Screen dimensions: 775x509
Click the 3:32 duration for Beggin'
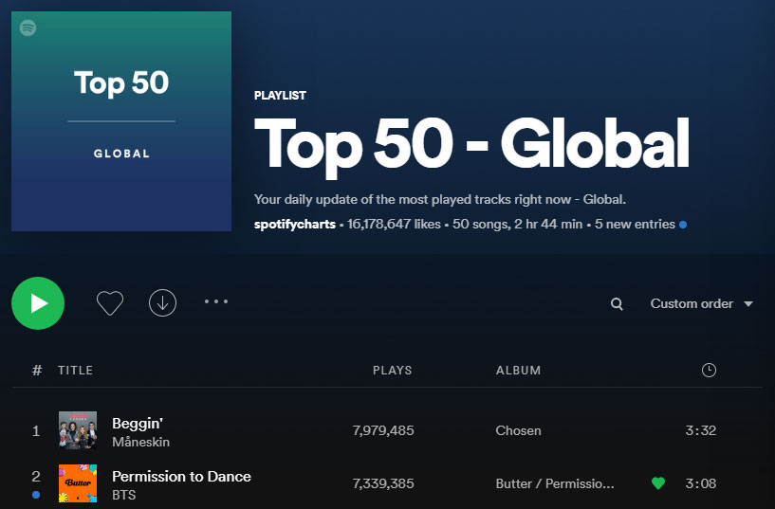coord(700,430)
